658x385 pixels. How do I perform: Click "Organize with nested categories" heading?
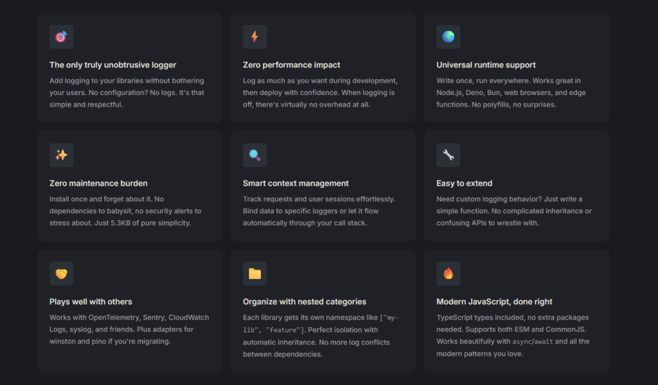(x=305, y=301)
